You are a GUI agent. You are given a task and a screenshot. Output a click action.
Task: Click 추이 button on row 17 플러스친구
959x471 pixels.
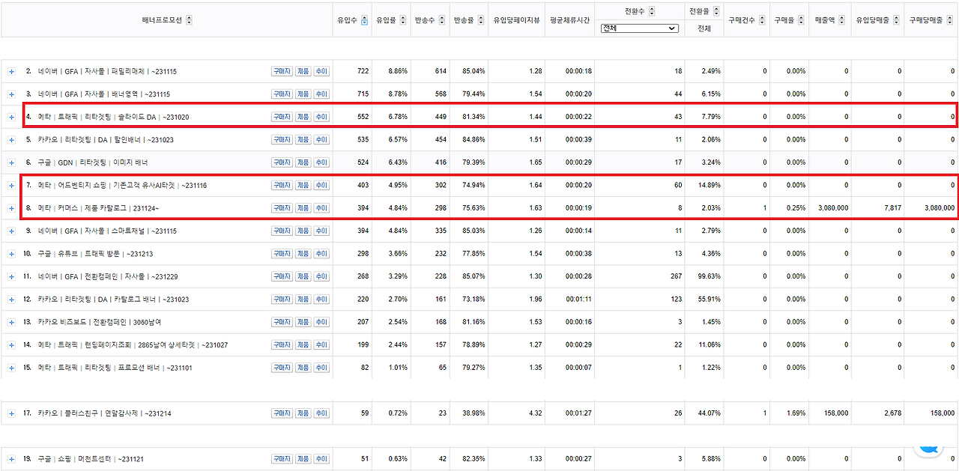click(x=321, y=413)
